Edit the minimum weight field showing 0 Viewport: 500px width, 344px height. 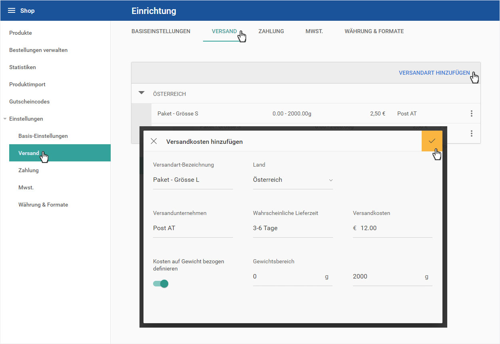293,276
